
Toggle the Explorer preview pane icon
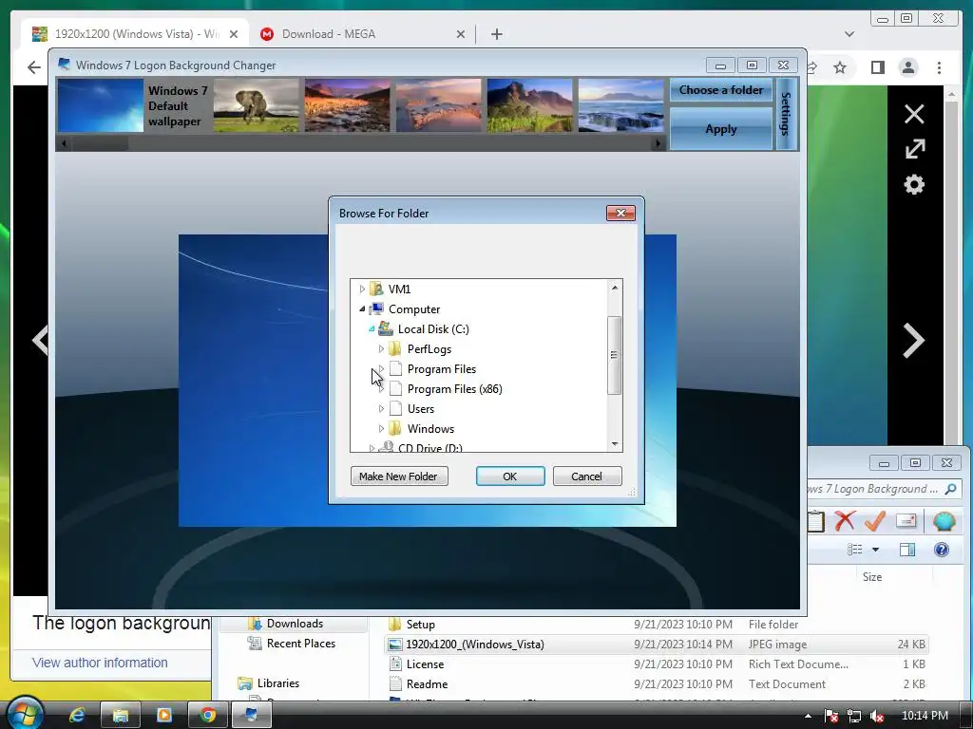[x=907, y=550]
